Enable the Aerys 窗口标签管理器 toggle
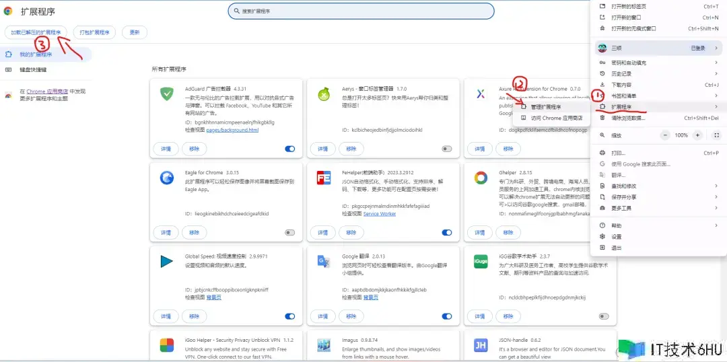Screen dimensions: 727x362 click(447, 149)
